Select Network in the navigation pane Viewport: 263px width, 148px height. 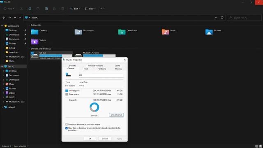[12, 107]
